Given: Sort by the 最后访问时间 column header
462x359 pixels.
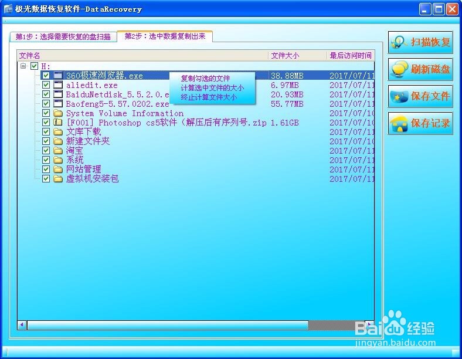Looking at the screenshot, I should click(x=351, y=55).
